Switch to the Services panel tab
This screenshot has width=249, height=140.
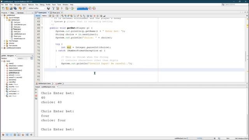(21, 13)
